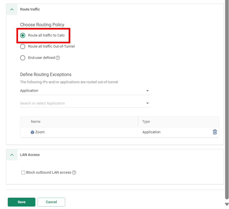Choose Route all traffic Out-of-Tunnel option
229x209 pixels.
pyautogui.click(x=23, y=46)
